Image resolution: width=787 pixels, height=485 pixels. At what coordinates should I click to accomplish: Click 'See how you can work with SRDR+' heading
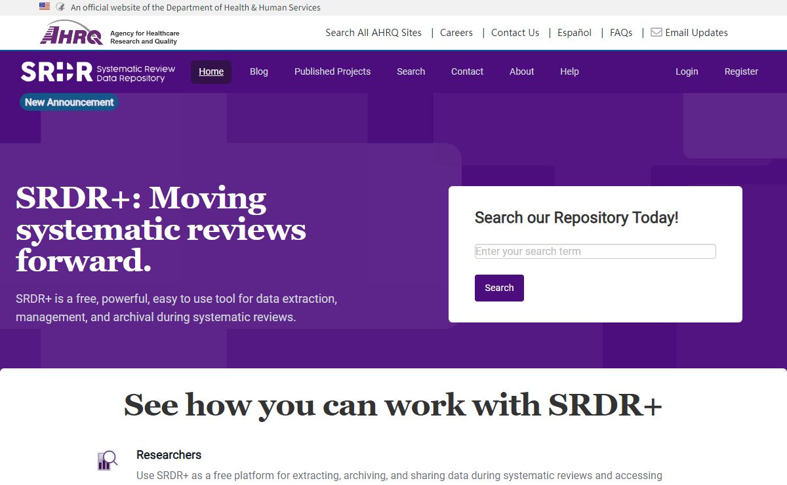click(393, 404)
